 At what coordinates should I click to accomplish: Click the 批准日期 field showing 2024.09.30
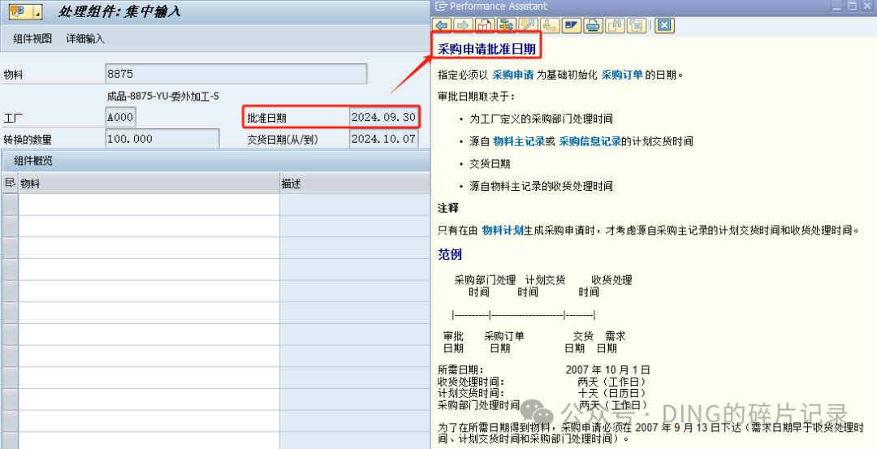click(383, 118)
